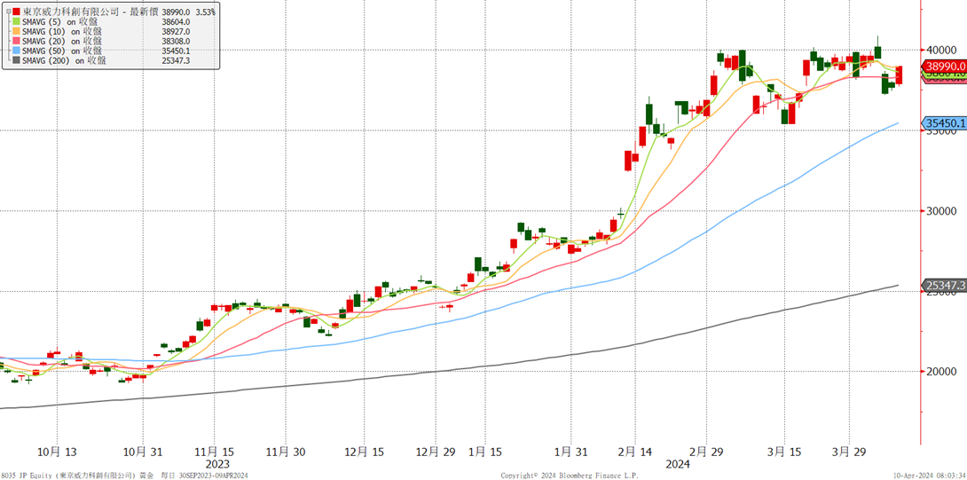
Task: Click 10-Apr-2024 08:03:34 timestamp
Action: 928,476
